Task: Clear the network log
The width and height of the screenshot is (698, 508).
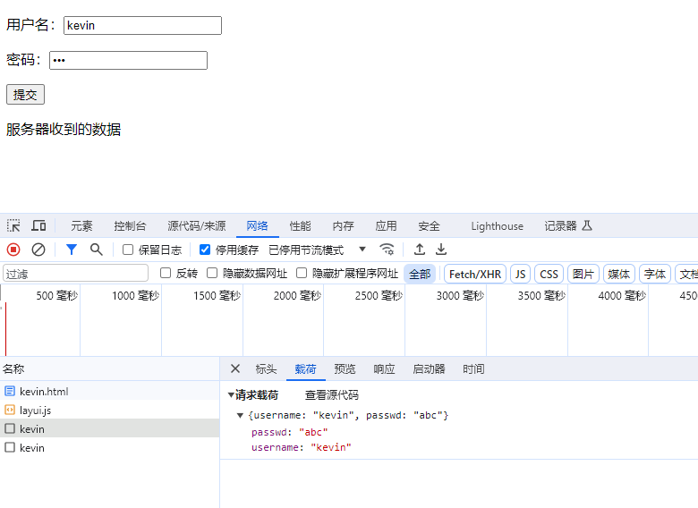Action: pyautogui.click(x=38, y=250)
